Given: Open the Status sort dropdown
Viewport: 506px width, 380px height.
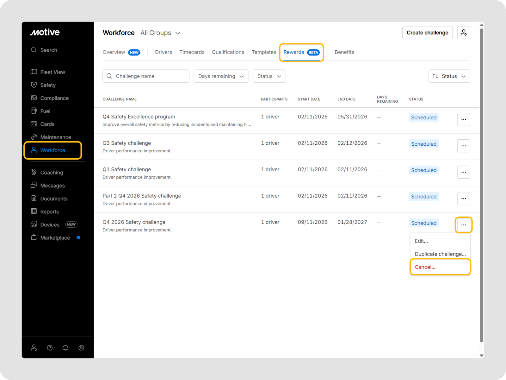Looking at the screenshot, I should [x=449, y=76].
